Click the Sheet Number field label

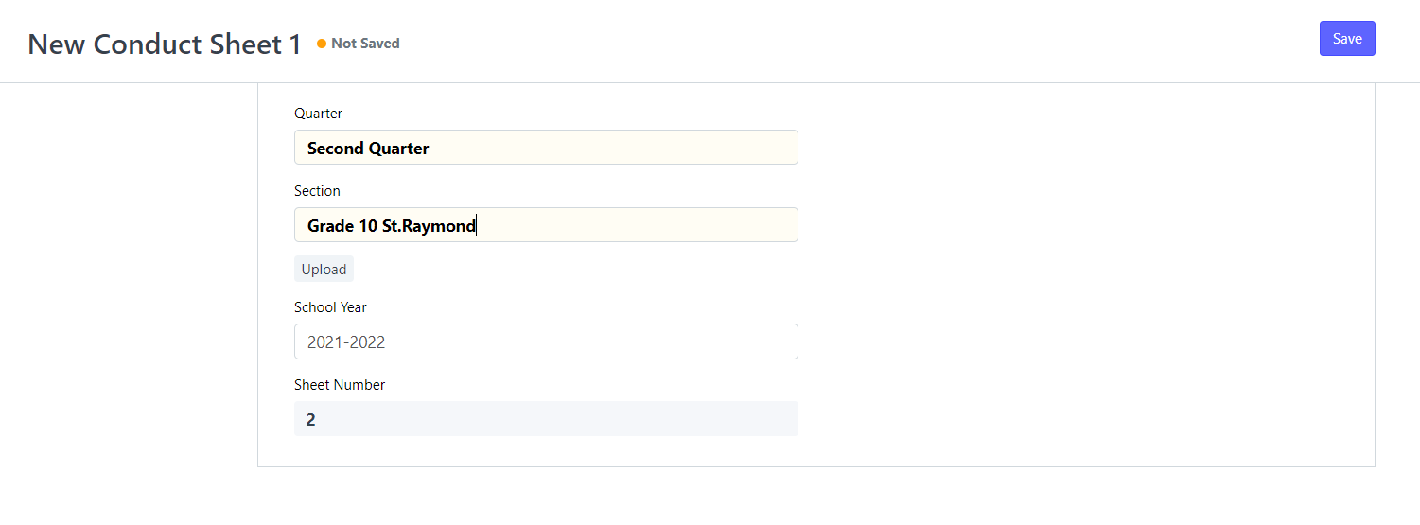(x=340, y=385)
